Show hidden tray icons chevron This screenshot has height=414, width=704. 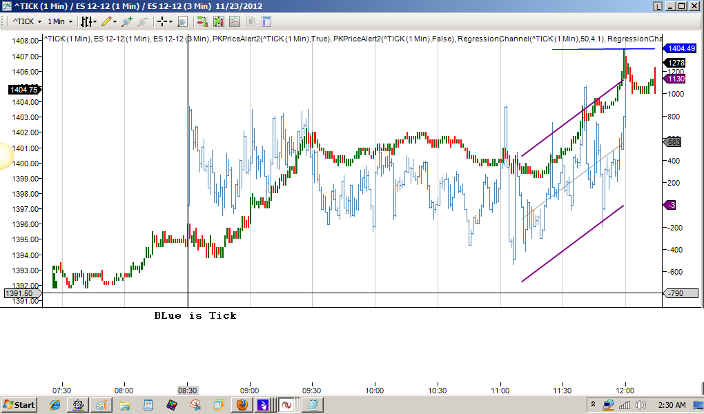(593, 404)
